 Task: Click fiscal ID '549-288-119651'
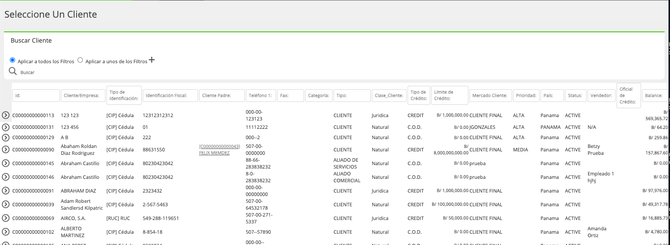tap(161, 219)
